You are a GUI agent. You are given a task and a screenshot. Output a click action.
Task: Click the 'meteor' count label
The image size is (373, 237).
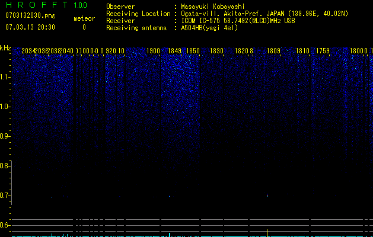point(84,18)
